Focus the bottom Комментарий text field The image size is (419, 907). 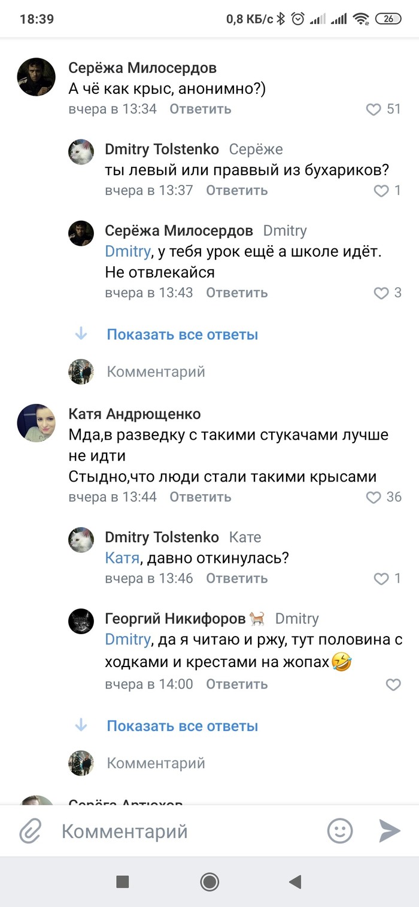(x=180, y=831)
